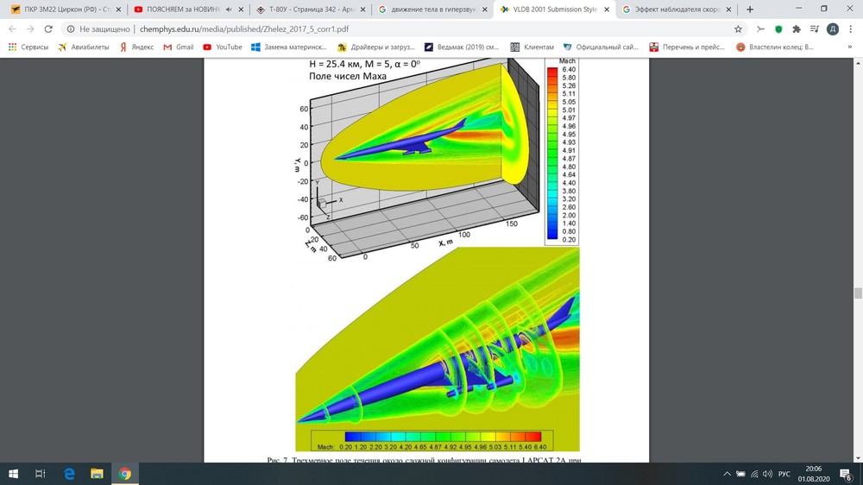The image size is (863, 485).
Task: Launch Microsoft Edge from taskbar
Action: 69,474
